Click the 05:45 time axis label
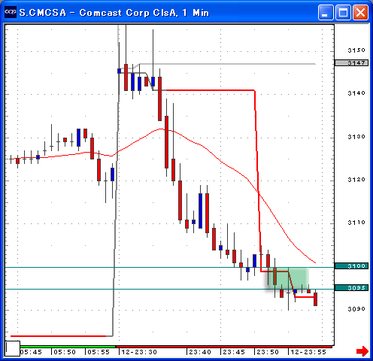The width and height of the screenshot is (373, 361). tap(31, 352)
